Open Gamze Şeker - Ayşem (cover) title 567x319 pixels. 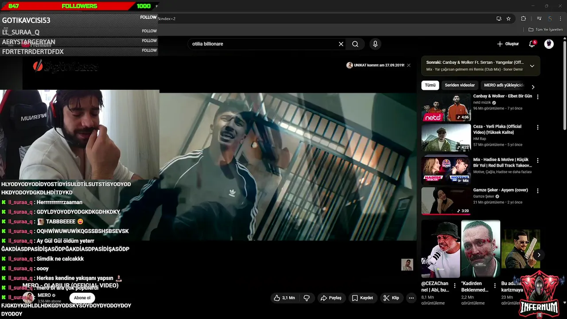(x=501, y=190)
